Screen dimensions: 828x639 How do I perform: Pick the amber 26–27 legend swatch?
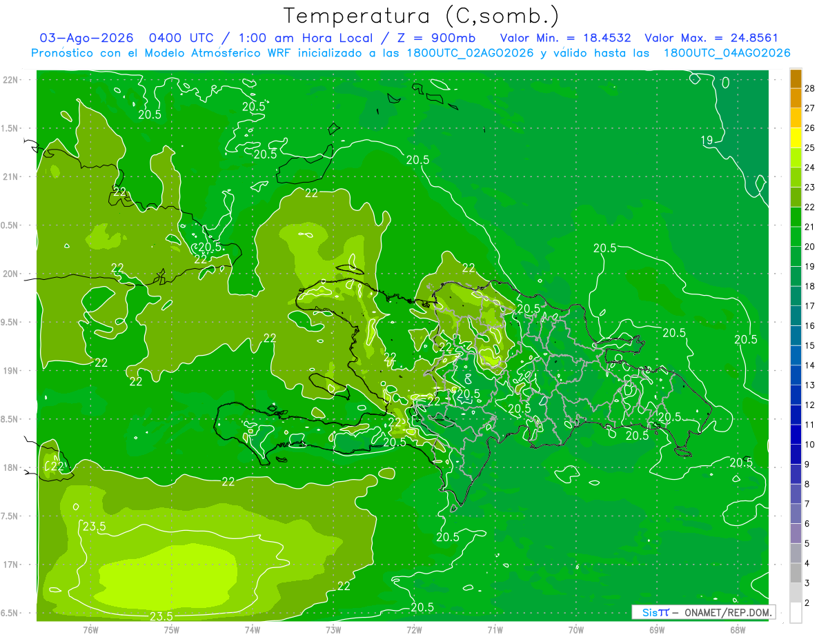(796, 118)
